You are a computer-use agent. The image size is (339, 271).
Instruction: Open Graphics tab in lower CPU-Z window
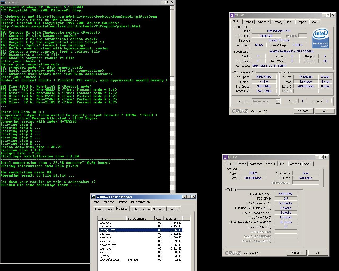point(295,164)
